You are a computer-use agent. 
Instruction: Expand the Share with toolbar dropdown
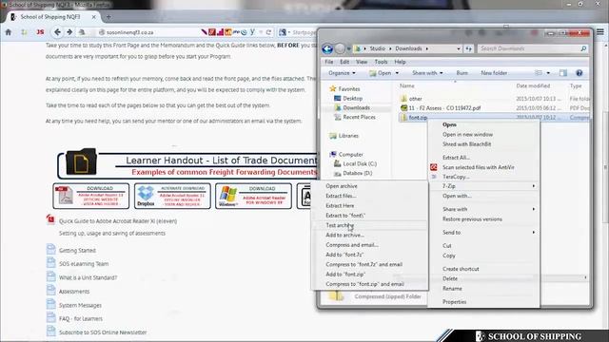(427, 73)
